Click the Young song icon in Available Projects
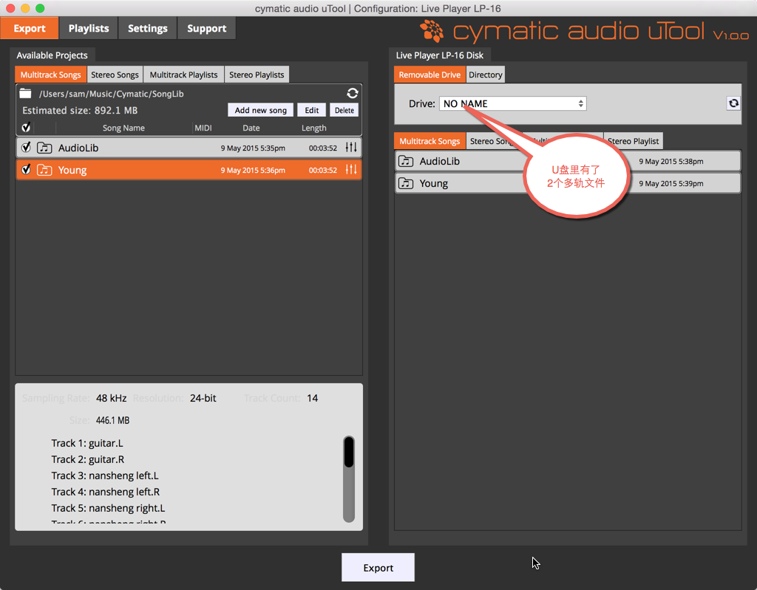The width and height of the screenshot is (757, 590). click(44, 170)
